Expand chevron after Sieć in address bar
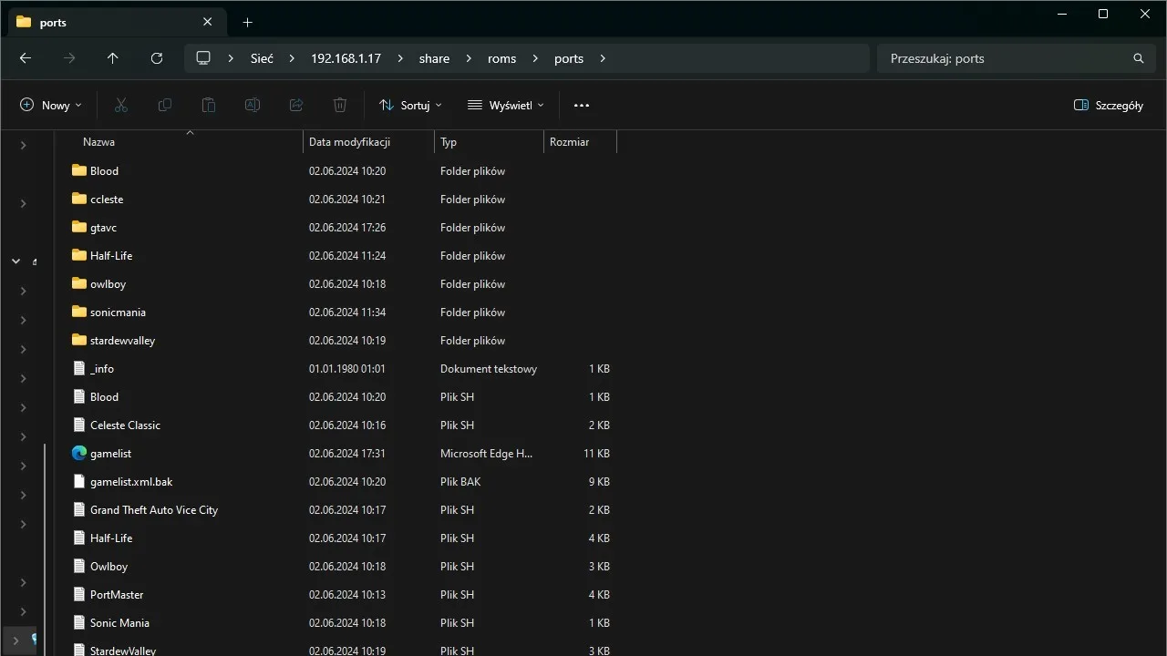The height and width of the screenshot is (656, 1167). tap(292, 58)
